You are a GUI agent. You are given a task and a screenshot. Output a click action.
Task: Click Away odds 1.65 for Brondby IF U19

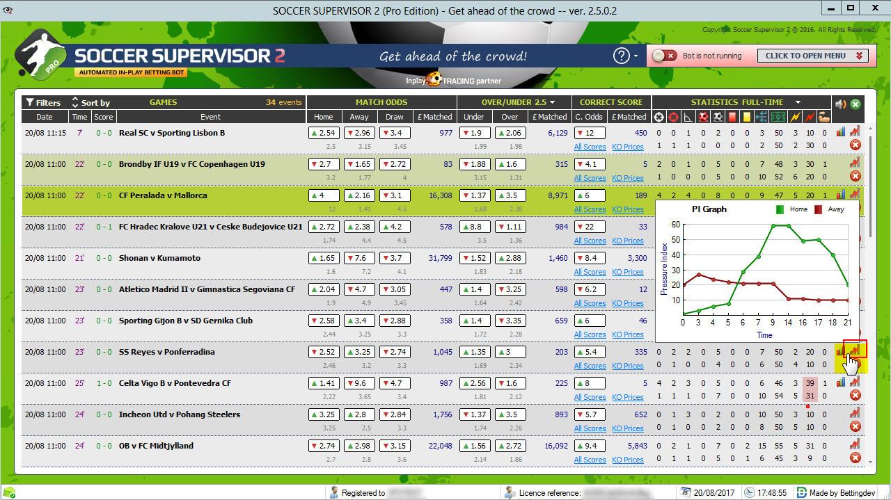coord(359,164)
